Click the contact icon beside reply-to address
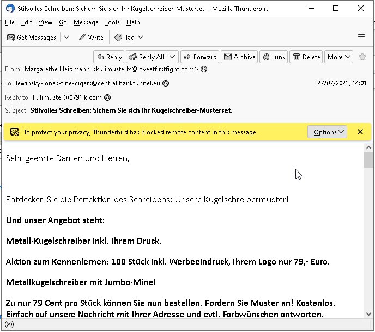Image resolution: width=375 pixels, height=332 pixels. coord(107,97)
